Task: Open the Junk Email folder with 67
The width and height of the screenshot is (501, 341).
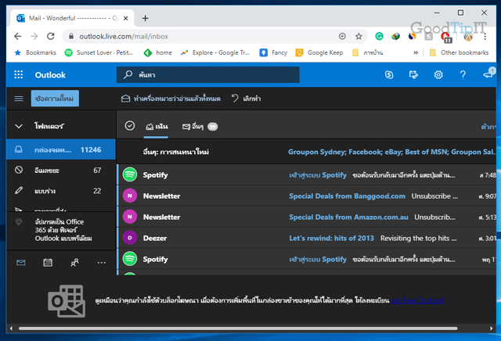Action: coord(61,170)
